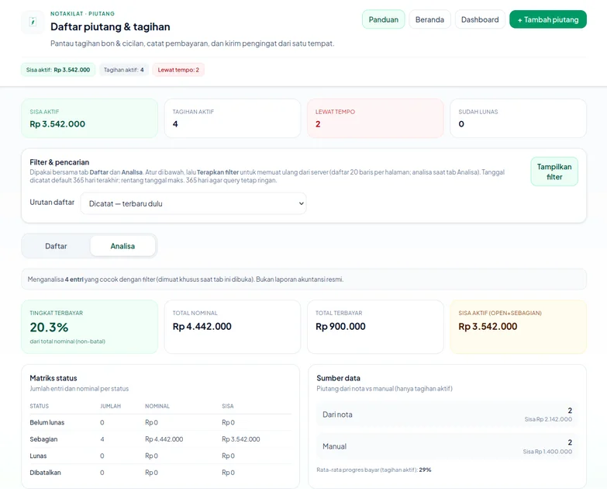Click the Lewat tempo: 2 badge
This screenshot has height=489, width=607.
178,70
